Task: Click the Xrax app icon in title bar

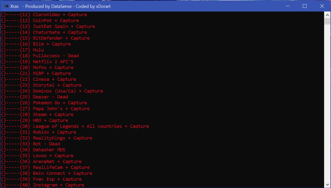Action: click(6, 6)
